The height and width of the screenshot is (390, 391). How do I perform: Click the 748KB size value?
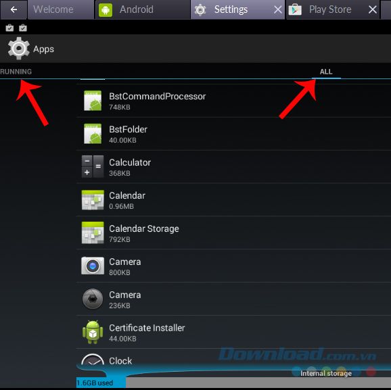point(120,107)
